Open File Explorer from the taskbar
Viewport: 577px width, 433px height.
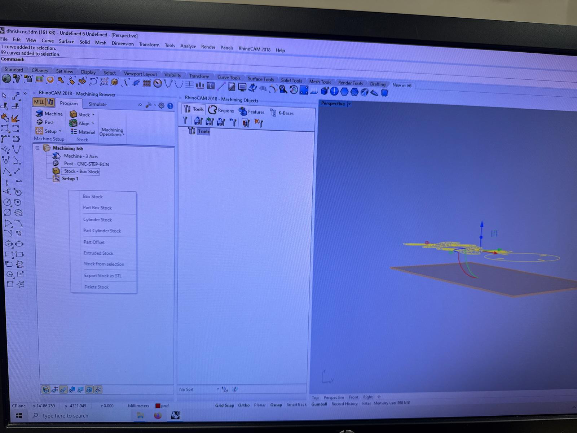pos(140,416)
